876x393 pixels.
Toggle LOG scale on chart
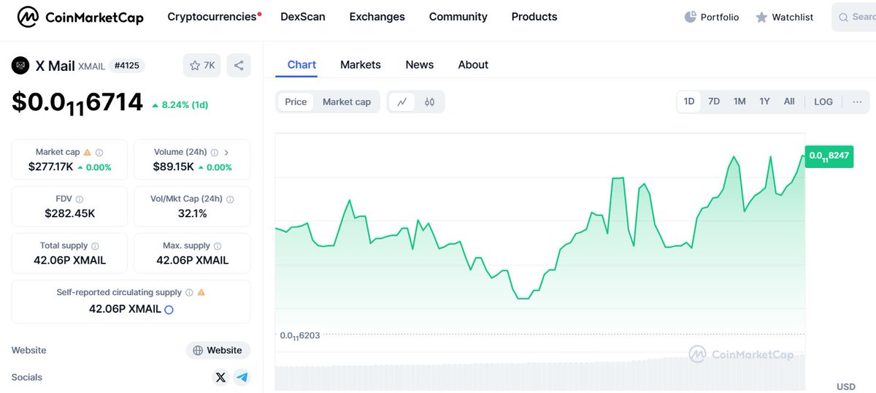click(x=823, y=102)
